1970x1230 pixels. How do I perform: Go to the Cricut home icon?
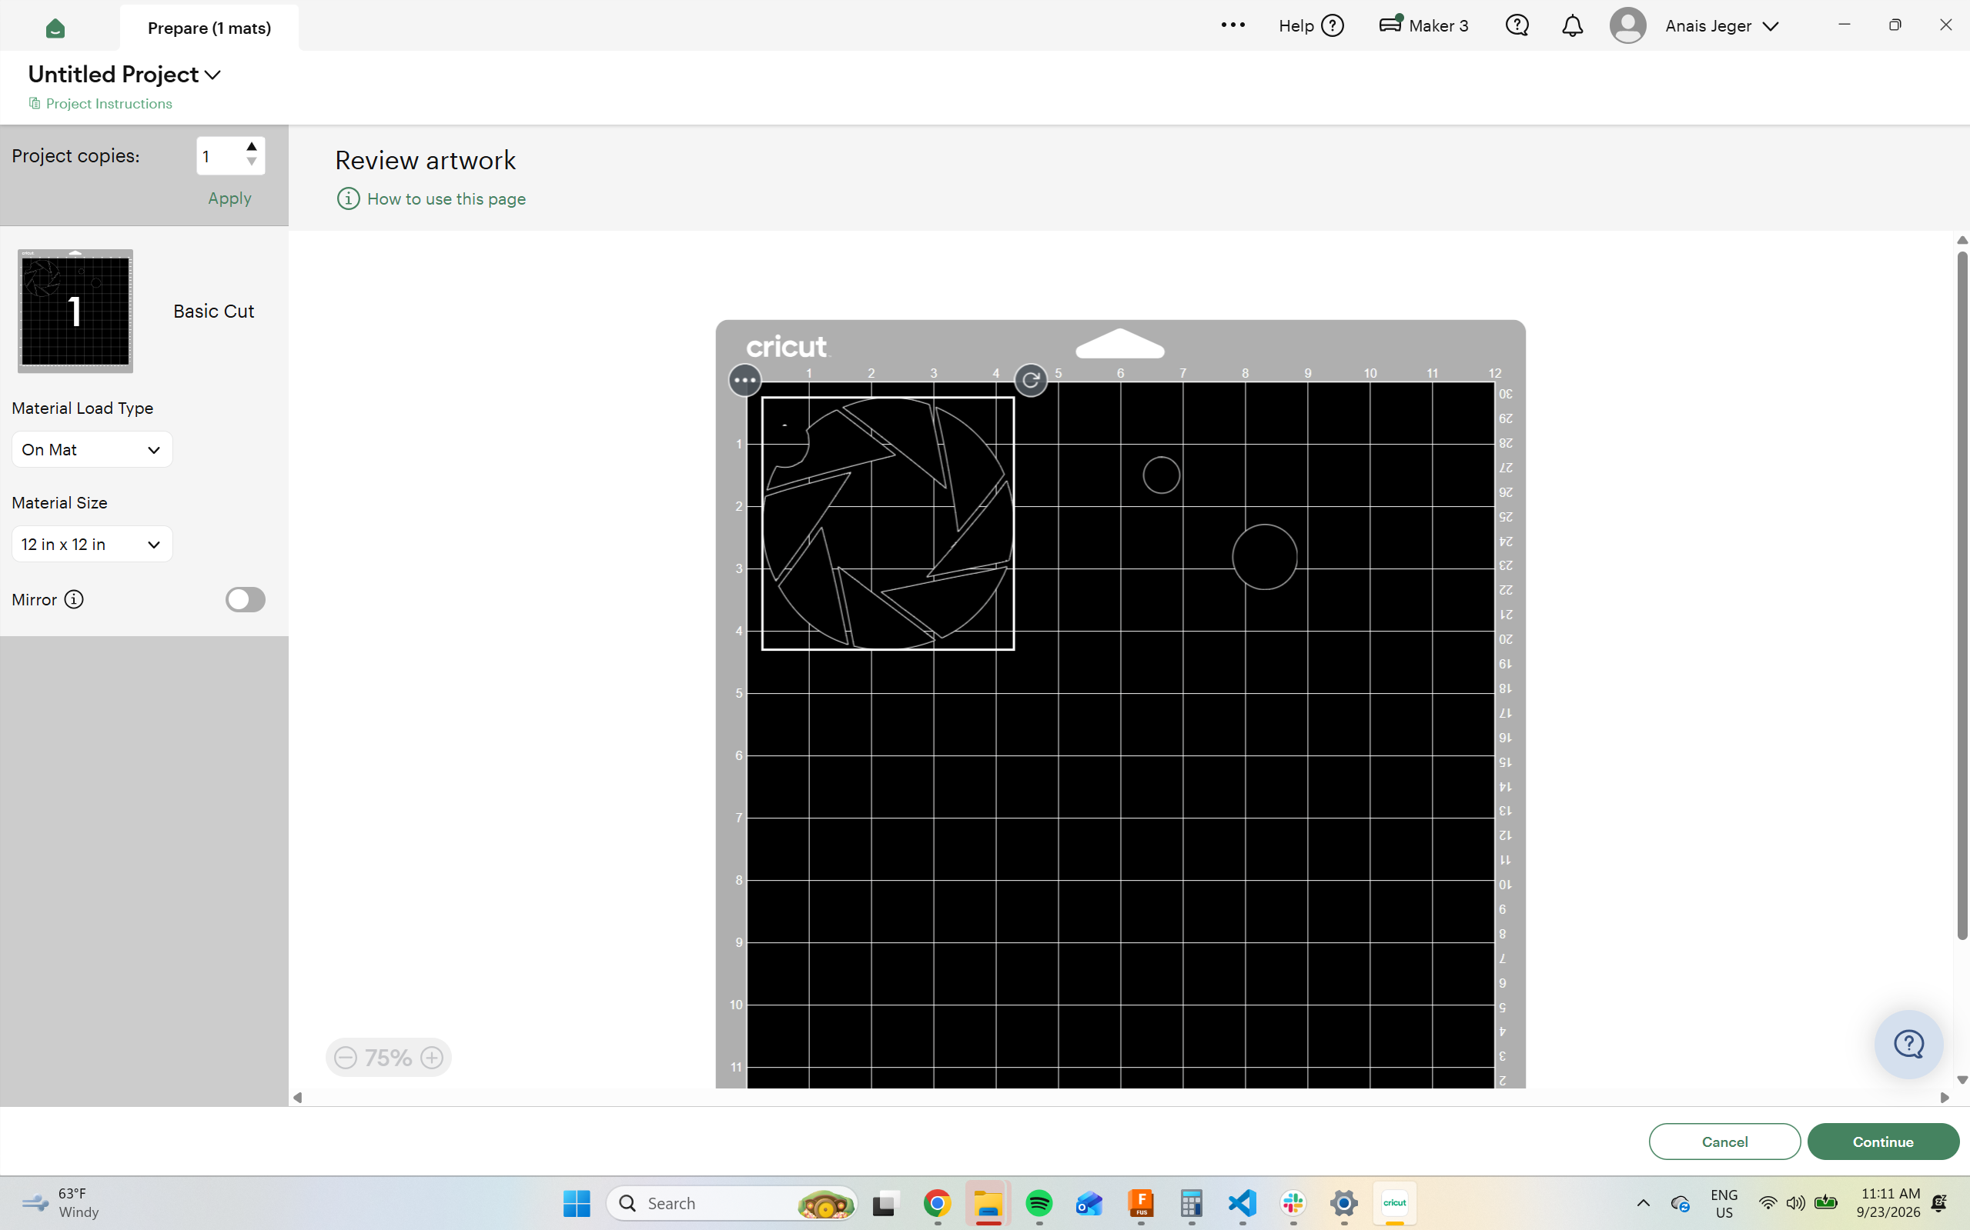[55, 28]
